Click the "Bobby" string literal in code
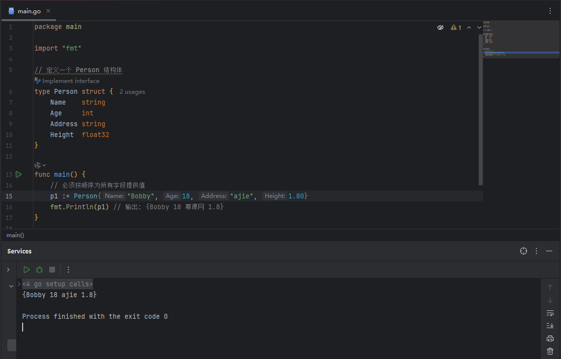Viewport: 561px width, 359px height. click(x=141, y=196)
